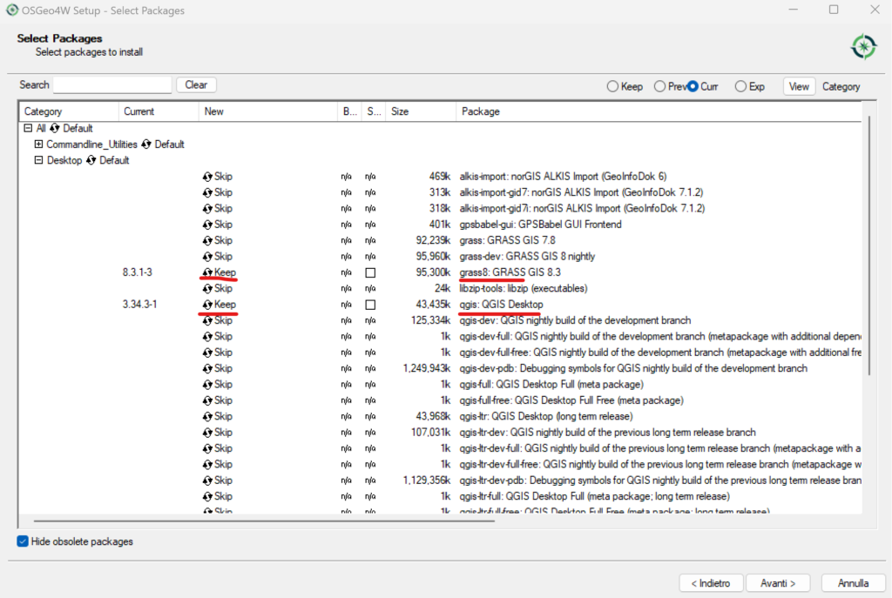
Task: Cycle the action icon for qgis-ltr-dev-full: package
Action: 207,448
